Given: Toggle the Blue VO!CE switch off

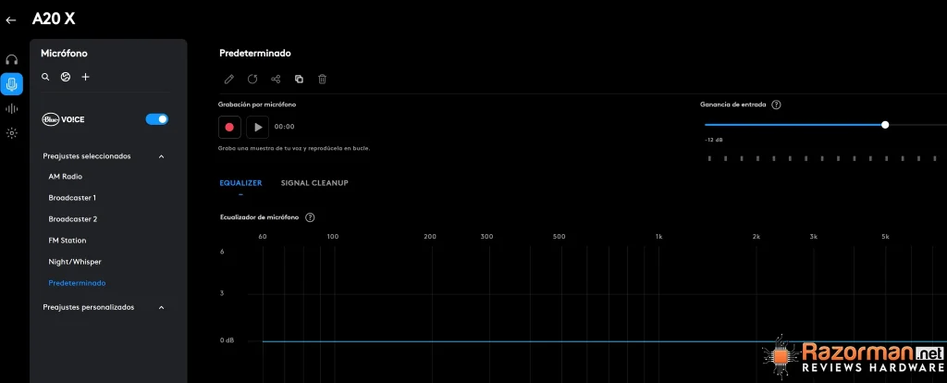Looking at the screenshot, I should coord(157,119).
